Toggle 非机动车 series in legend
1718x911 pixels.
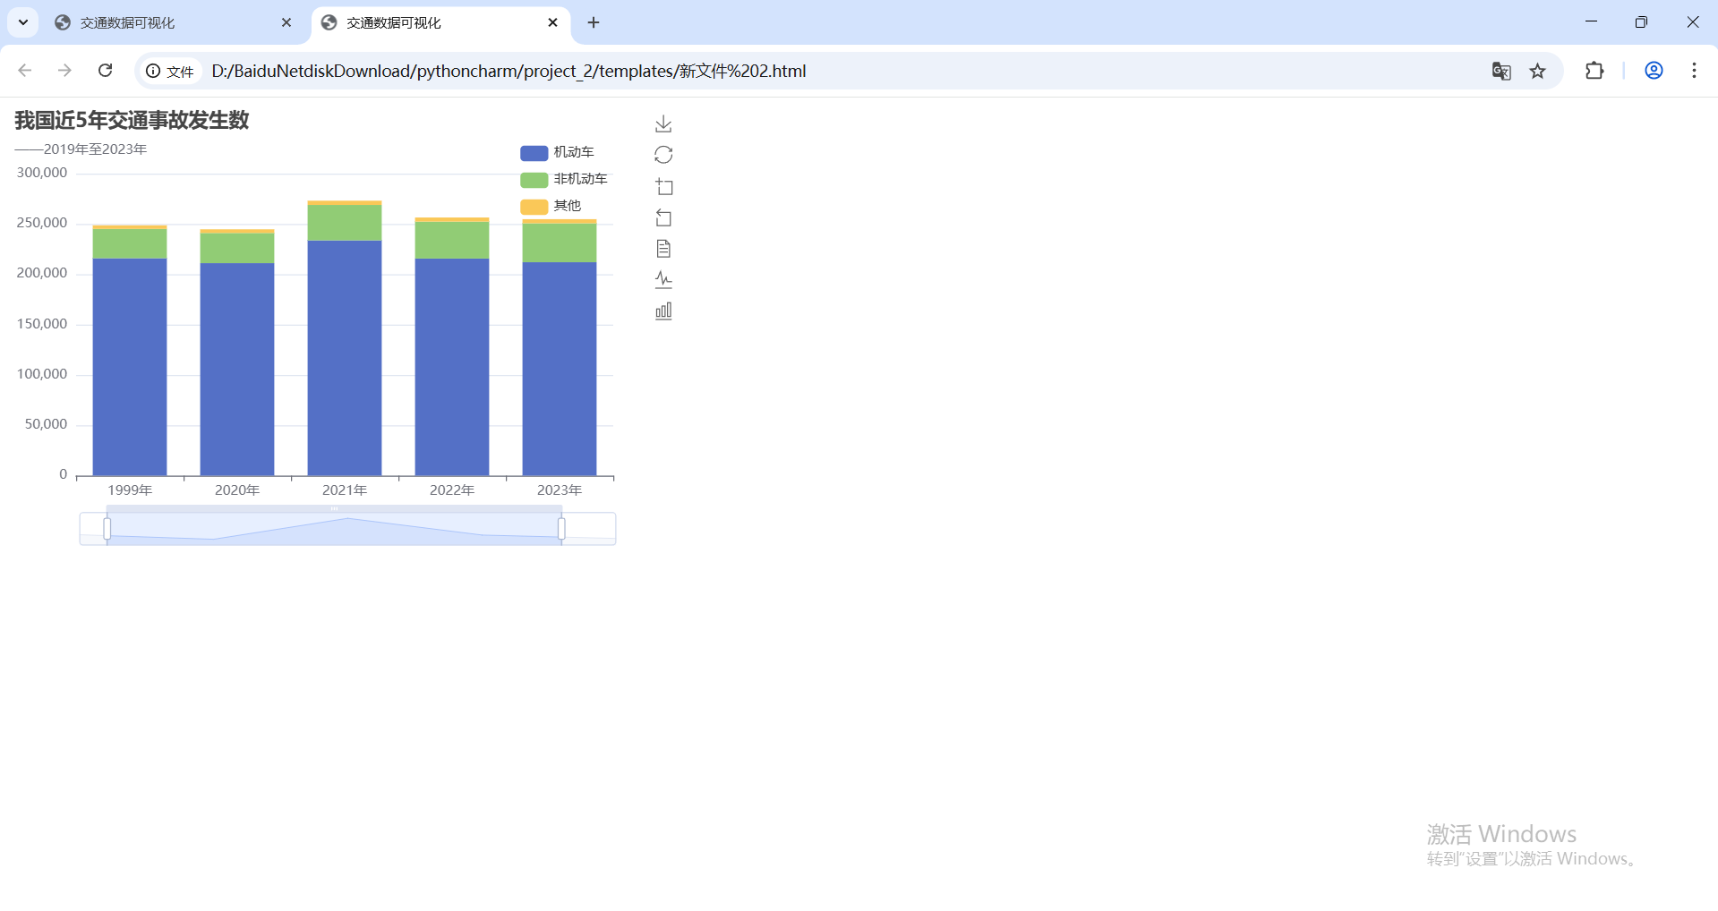pos(564,179)
